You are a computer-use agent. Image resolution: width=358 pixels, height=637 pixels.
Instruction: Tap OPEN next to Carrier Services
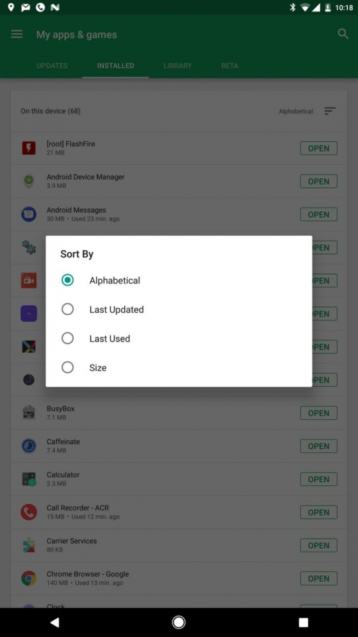click(319, 545)
